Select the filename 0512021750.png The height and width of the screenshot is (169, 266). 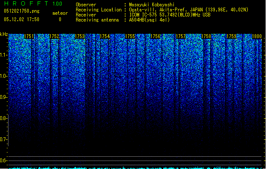(x=22, y=11)
